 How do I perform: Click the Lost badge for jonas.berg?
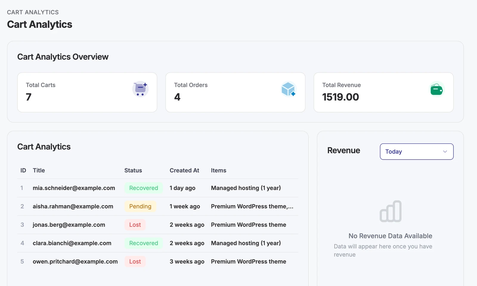pos(135,225)
